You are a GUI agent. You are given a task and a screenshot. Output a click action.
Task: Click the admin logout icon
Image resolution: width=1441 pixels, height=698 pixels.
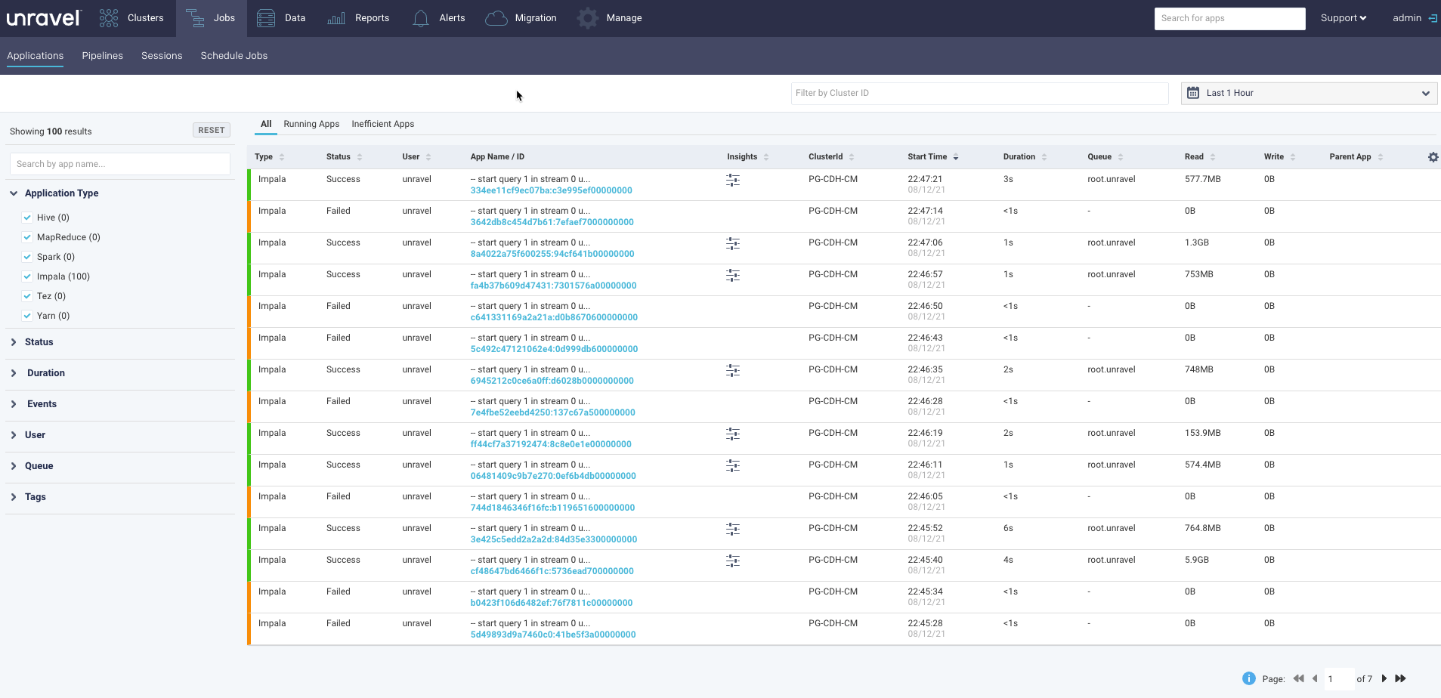pyautogui.click(x=1432, y=18)
